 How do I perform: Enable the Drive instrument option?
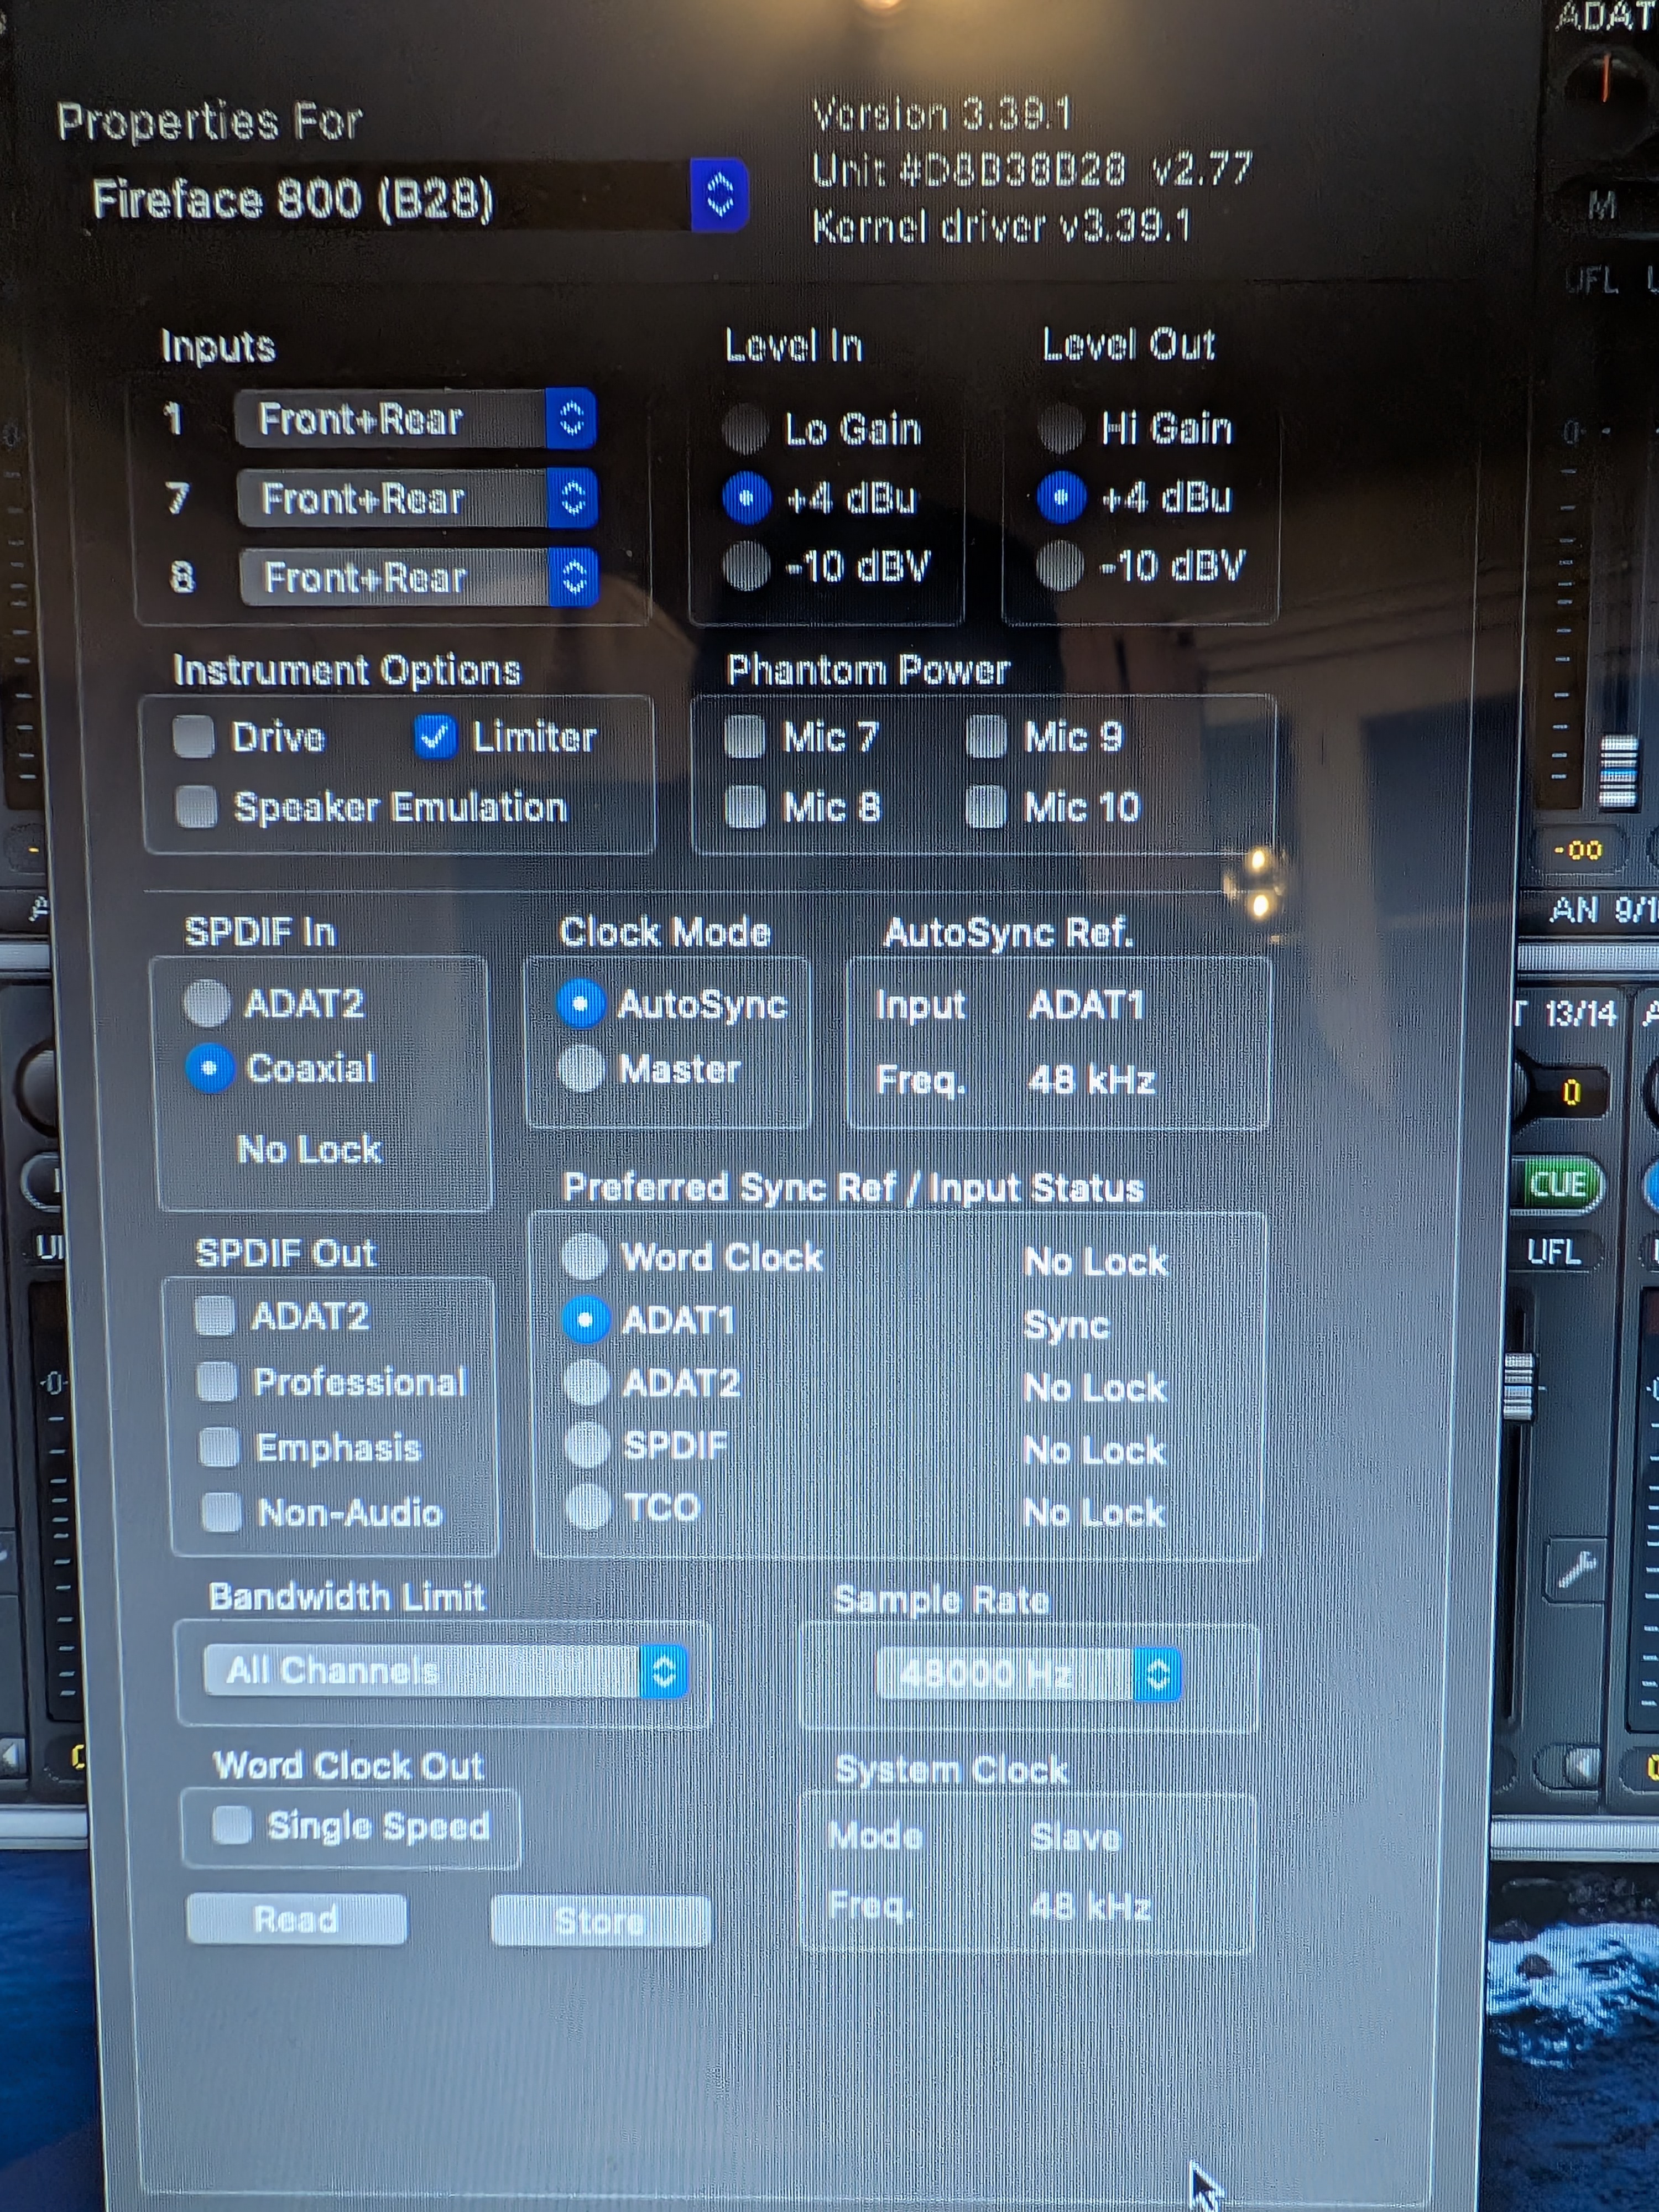pos(194,737)
